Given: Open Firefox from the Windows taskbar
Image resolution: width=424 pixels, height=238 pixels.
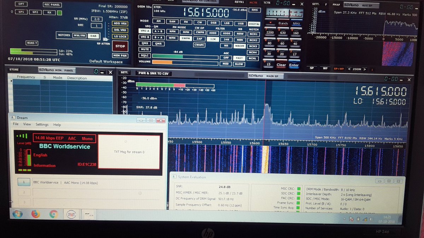Looking at the screenshot, I should pyautogui.click(x=35, y=214).
